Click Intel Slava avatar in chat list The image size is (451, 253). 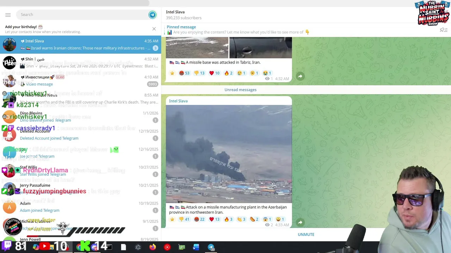(10, 45)
